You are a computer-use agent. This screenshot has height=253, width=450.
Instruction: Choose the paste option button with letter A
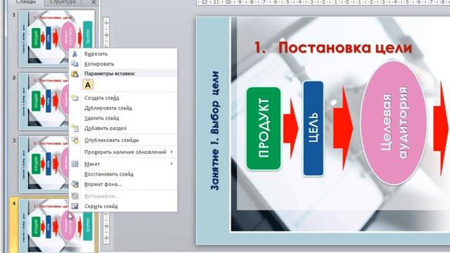coord(88,84)
